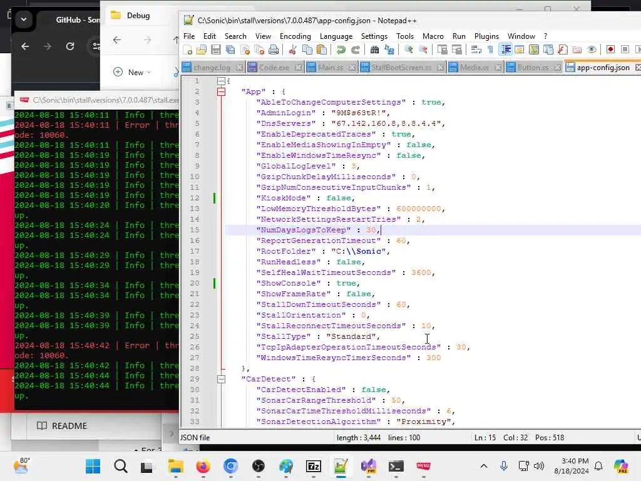Viewport: 641px width, 481px height.
Task: Click "Ln : 15" status bar entry
Action: [485, 438]
